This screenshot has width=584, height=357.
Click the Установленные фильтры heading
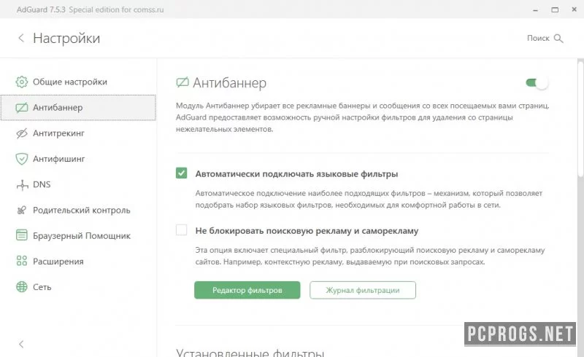pos(250,352)
